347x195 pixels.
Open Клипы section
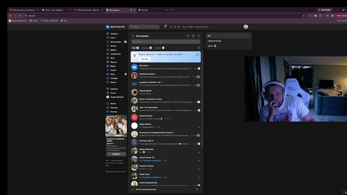[x=113, y=70]
